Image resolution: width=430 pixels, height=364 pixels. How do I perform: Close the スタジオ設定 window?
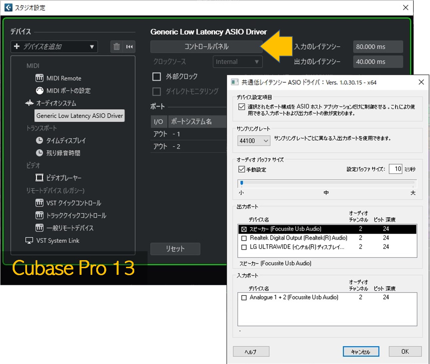[405, 7]
